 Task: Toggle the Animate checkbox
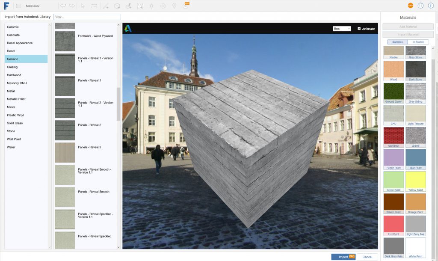359,29
